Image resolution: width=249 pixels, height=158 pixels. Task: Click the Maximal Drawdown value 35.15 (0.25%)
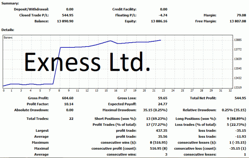tap(155, 110)
